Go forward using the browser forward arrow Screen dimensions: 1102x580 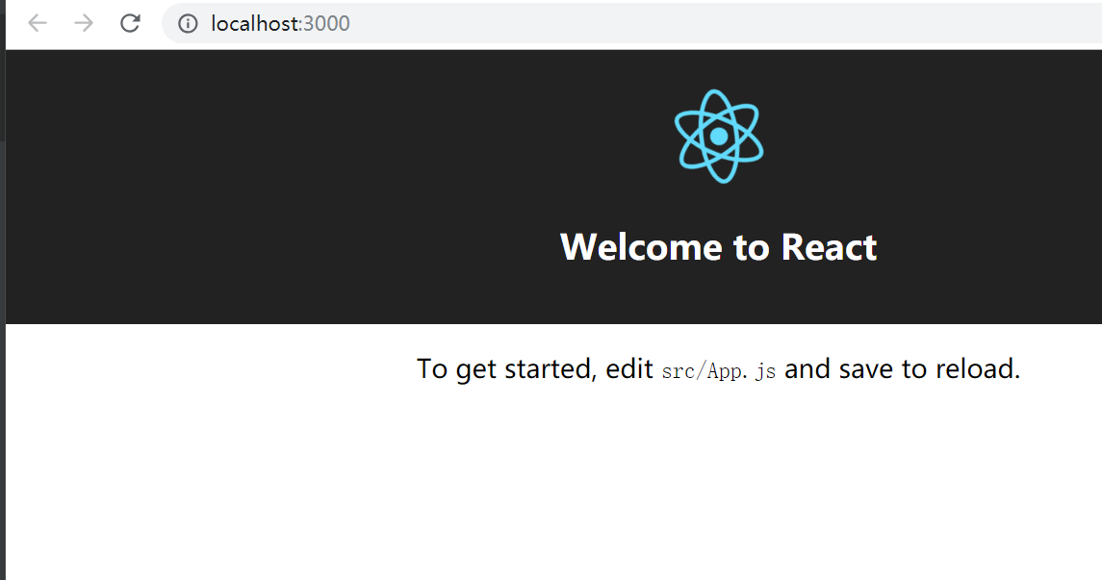pyautogui.click(x=84, y=23)
